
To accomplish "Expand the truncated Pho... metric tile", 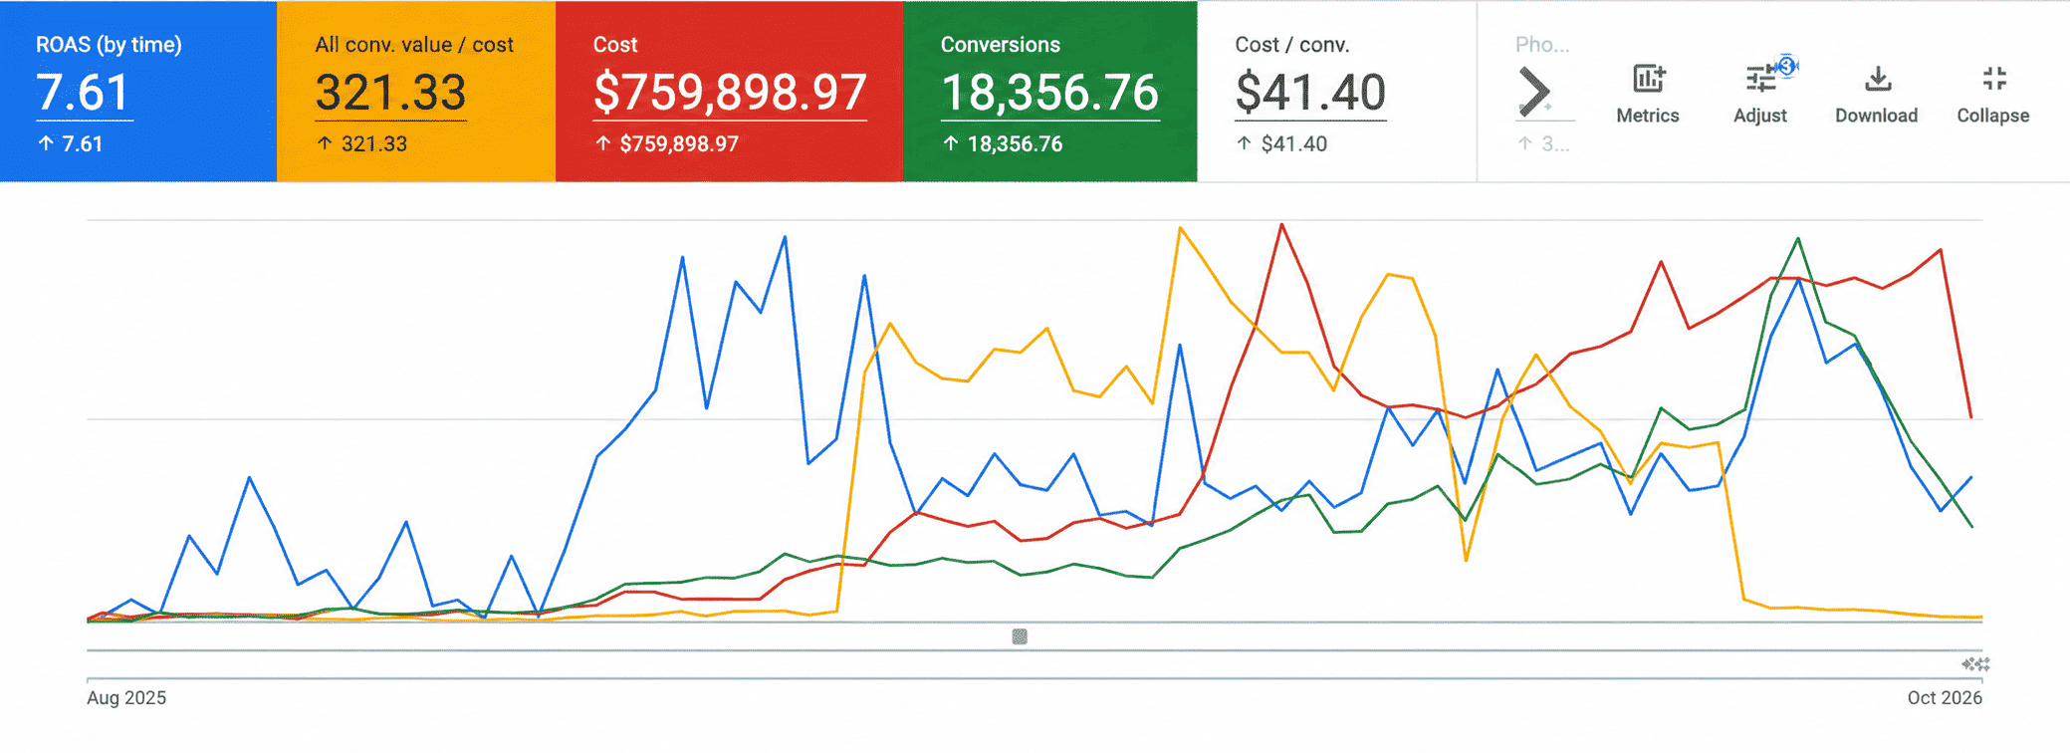I will click(1542, 45).
